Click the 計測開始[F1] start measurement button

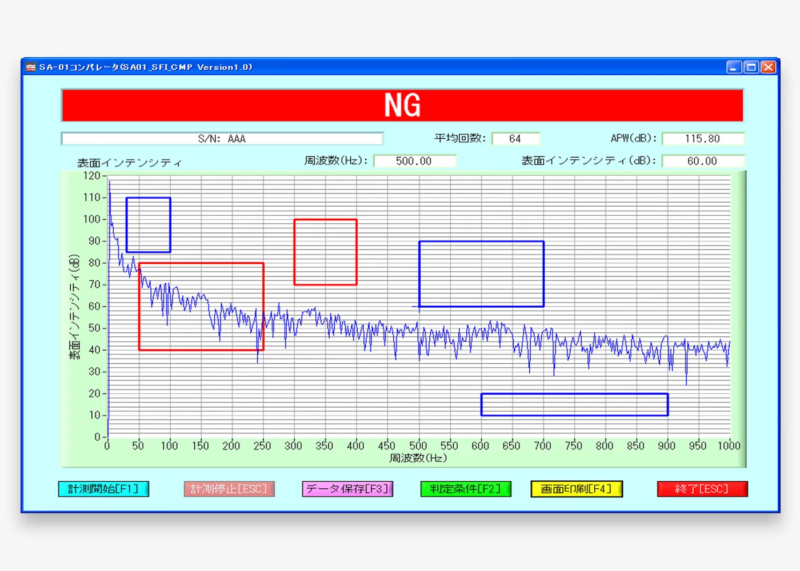coord(103,489)
